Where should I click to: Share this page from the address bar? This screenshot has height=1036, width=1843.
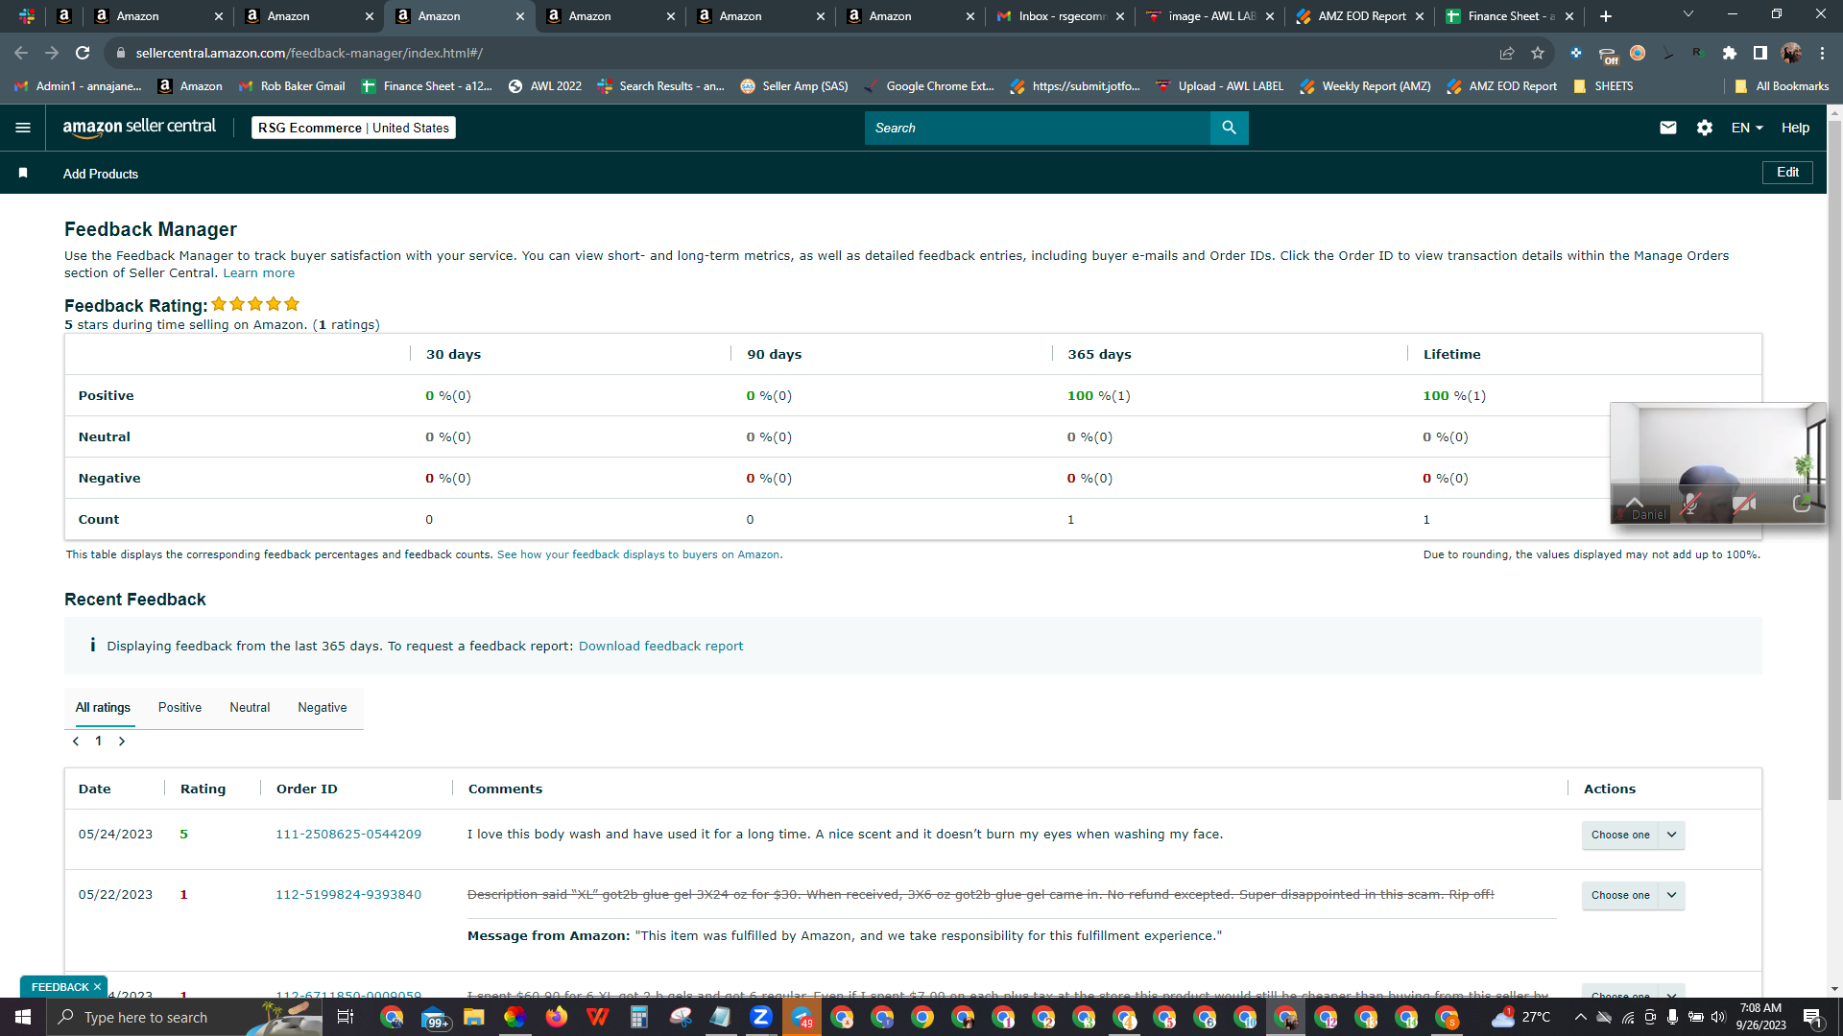pos(1507,53)
